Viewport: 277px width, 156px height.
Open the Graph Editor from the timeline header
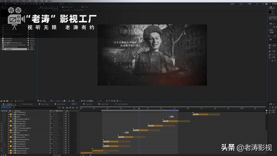pos(77,108)
